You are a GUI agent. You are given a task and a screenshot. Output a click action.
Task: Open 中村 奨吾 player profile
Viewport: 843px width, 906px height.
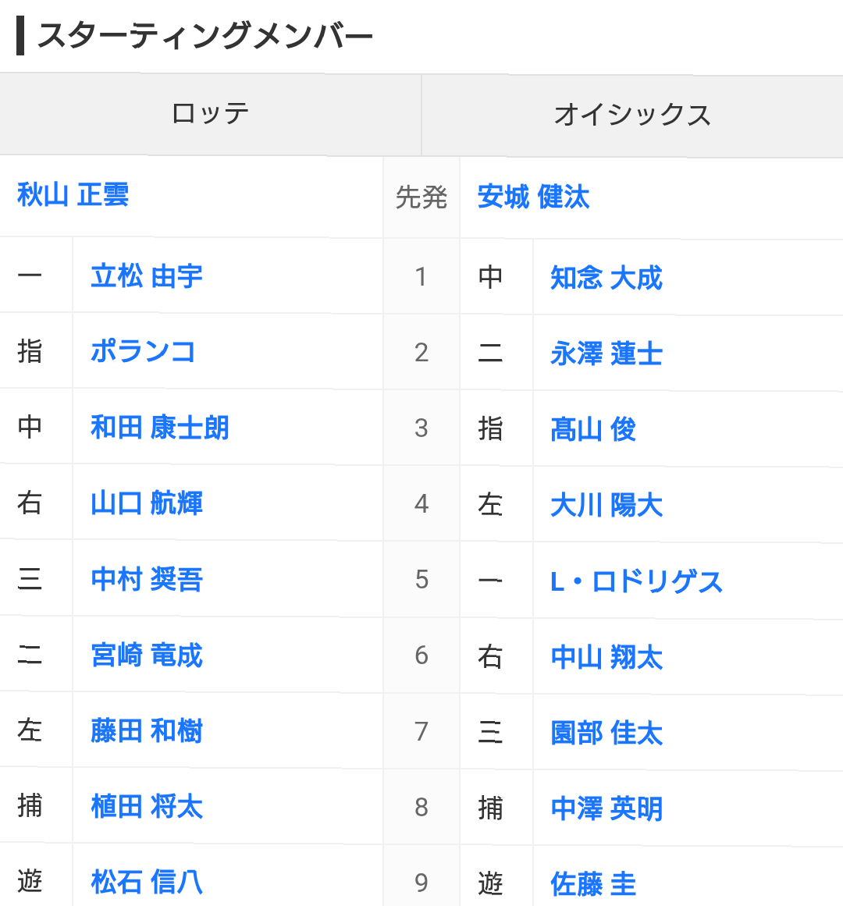click(x=147, y=580)
